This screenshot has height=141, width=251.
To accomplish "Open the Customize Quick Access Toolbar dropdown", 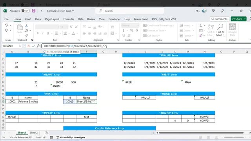I will pos(41,11).
